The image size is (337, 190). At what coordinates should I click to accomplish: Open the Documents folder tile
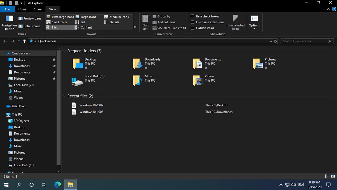point(207,64)
